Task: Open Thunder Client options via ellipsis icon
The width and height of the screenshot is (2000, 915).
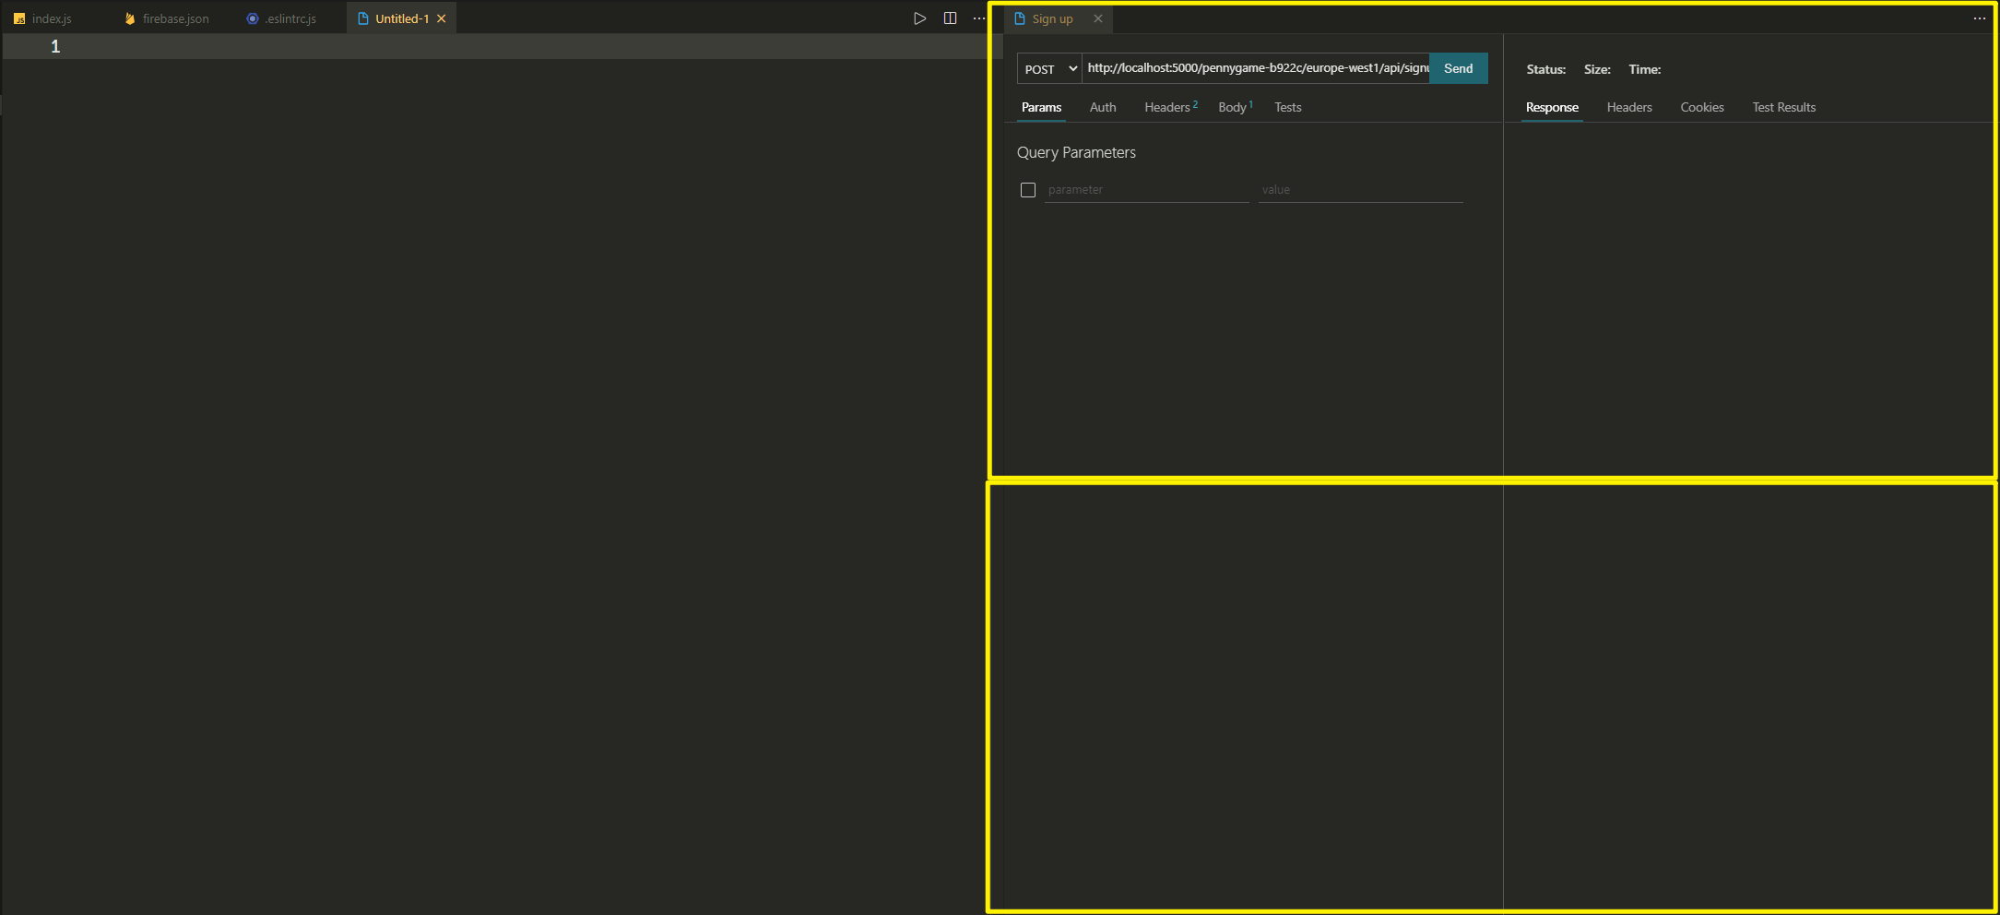Action: [x=1980, y=18]
